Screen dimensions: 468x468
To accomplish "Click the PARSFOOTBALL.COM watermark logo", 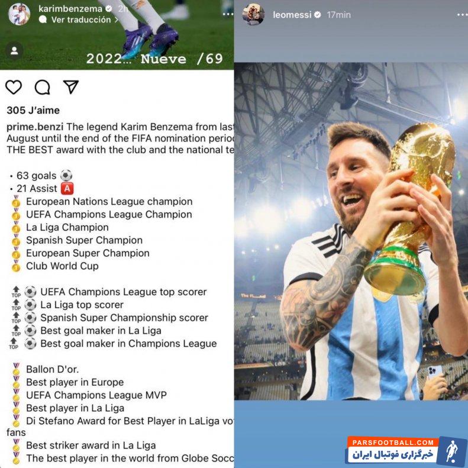I will point(406,450).
